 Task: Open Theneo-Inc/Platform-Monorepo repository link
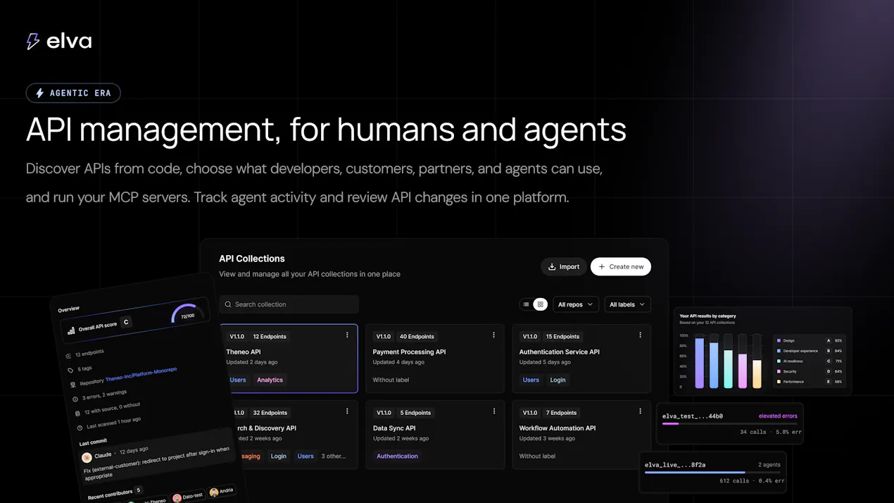coord(141,374)
